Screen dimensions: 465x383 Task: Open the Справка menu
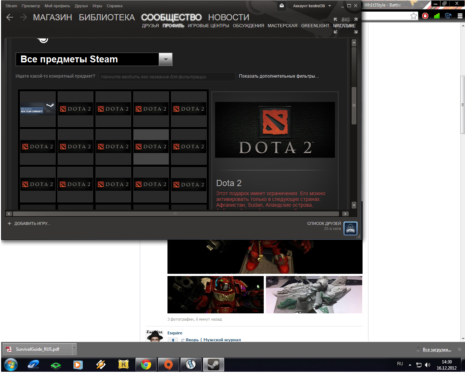(x=114, y=6)
